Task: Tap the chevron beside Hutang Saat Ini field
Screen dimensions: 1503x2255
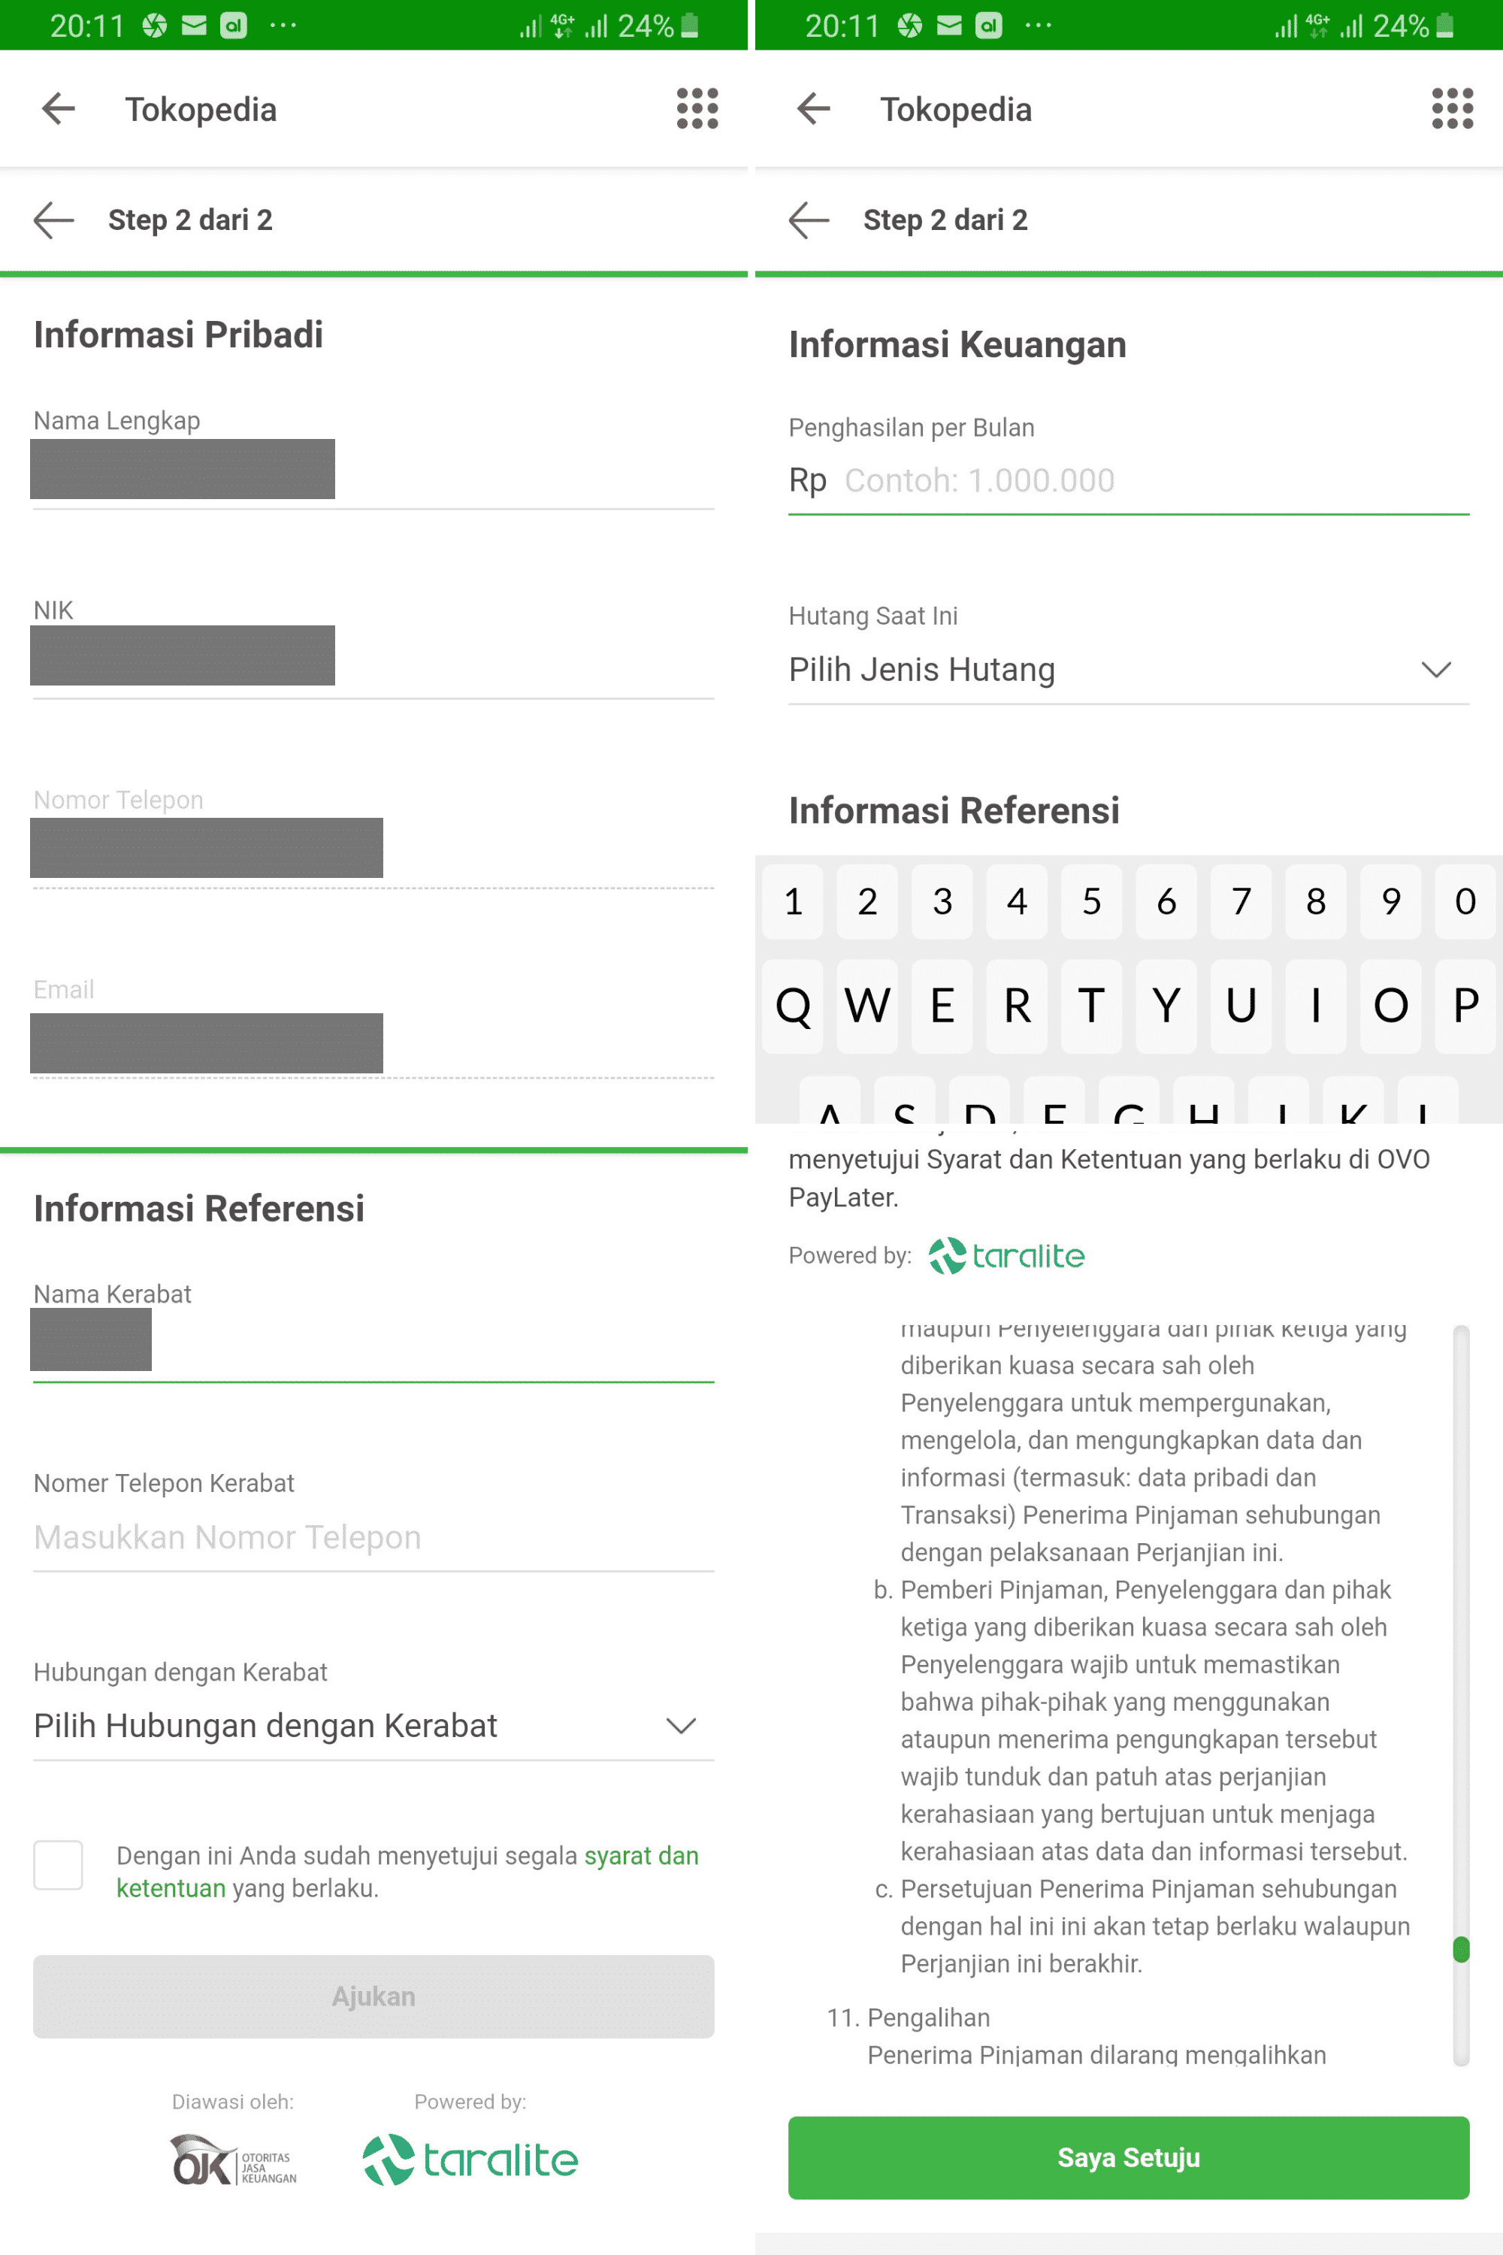Action: tap(1435, 669)
